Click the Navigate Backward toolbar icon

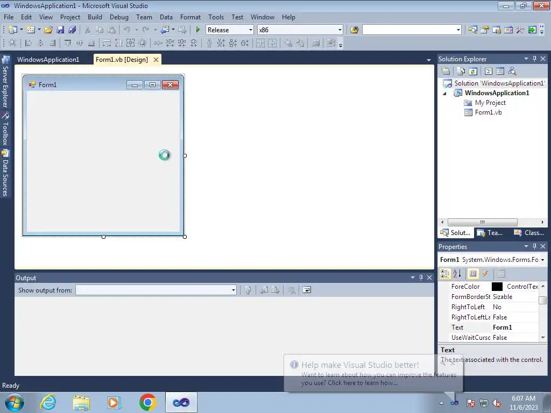pos(165,30)
